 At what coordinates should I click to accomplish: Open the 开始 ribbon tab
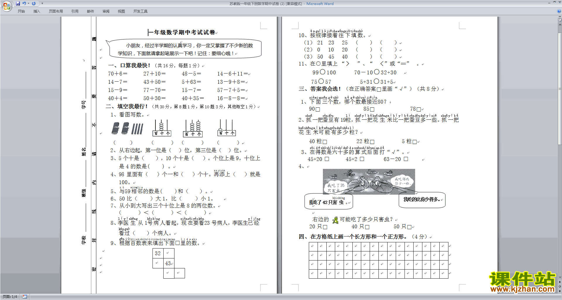[21, 11]
